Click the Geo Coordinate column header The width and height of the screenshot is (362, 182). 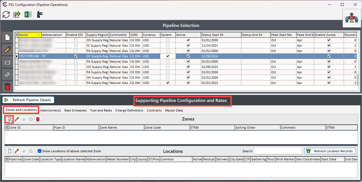click(x=308, y=159)
